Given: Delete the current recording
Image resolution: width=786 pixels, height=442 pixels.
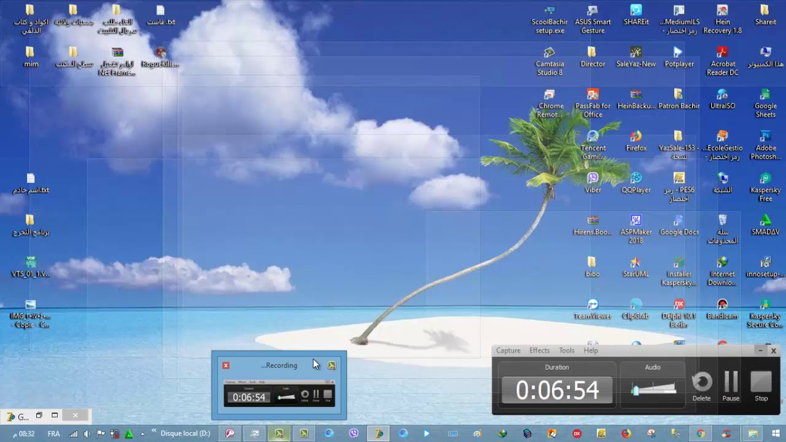Looking at the screenshot, I should point(702,387).
